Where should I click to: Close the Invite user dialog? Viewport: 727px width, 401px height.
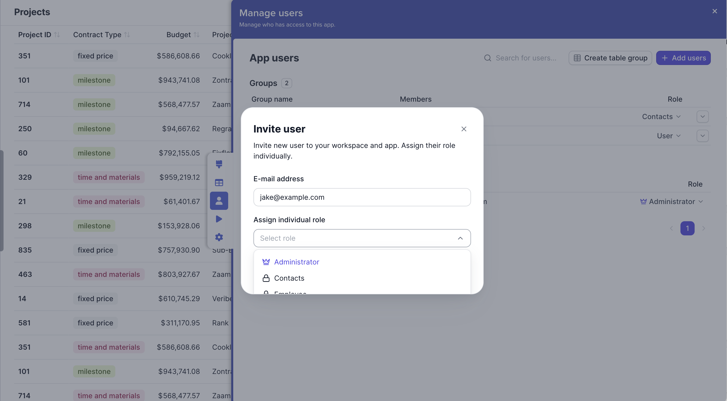click(x=464, y=129)
